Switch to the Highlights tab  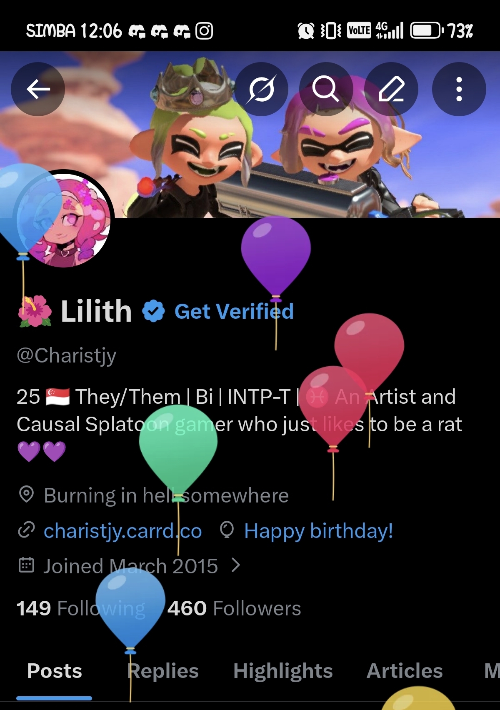pyautogui.click(x=283, y=671)
